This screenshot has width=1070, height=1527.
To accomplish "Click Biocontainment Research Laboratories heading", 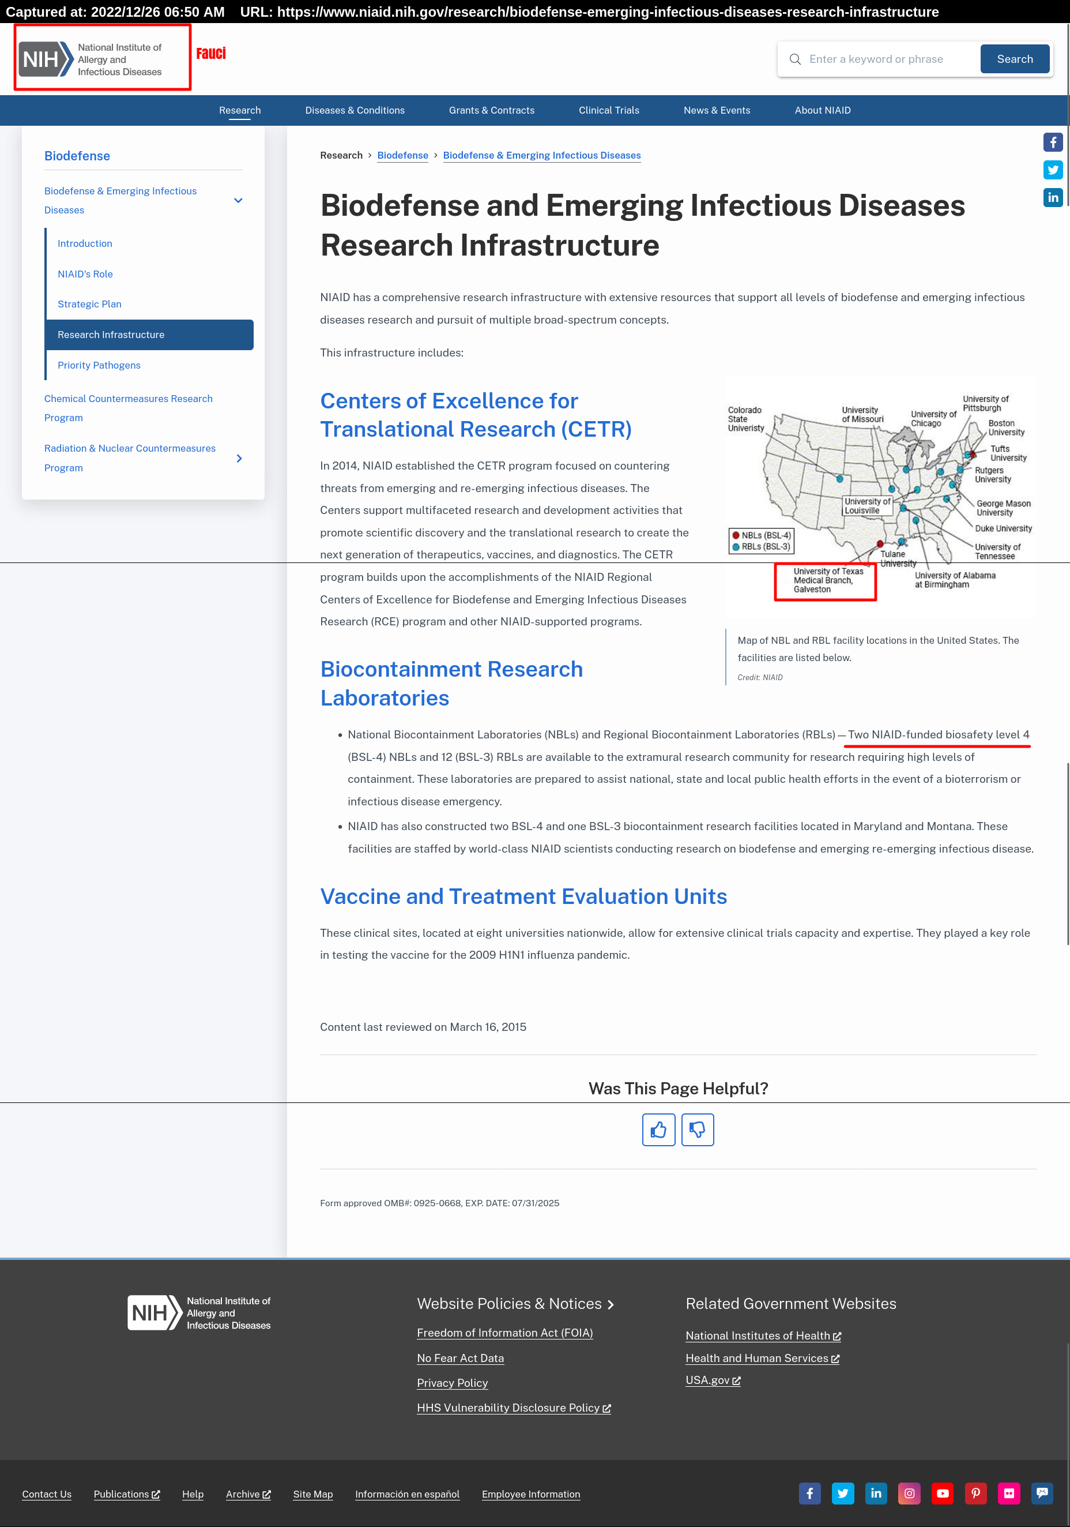I will 451,683.
